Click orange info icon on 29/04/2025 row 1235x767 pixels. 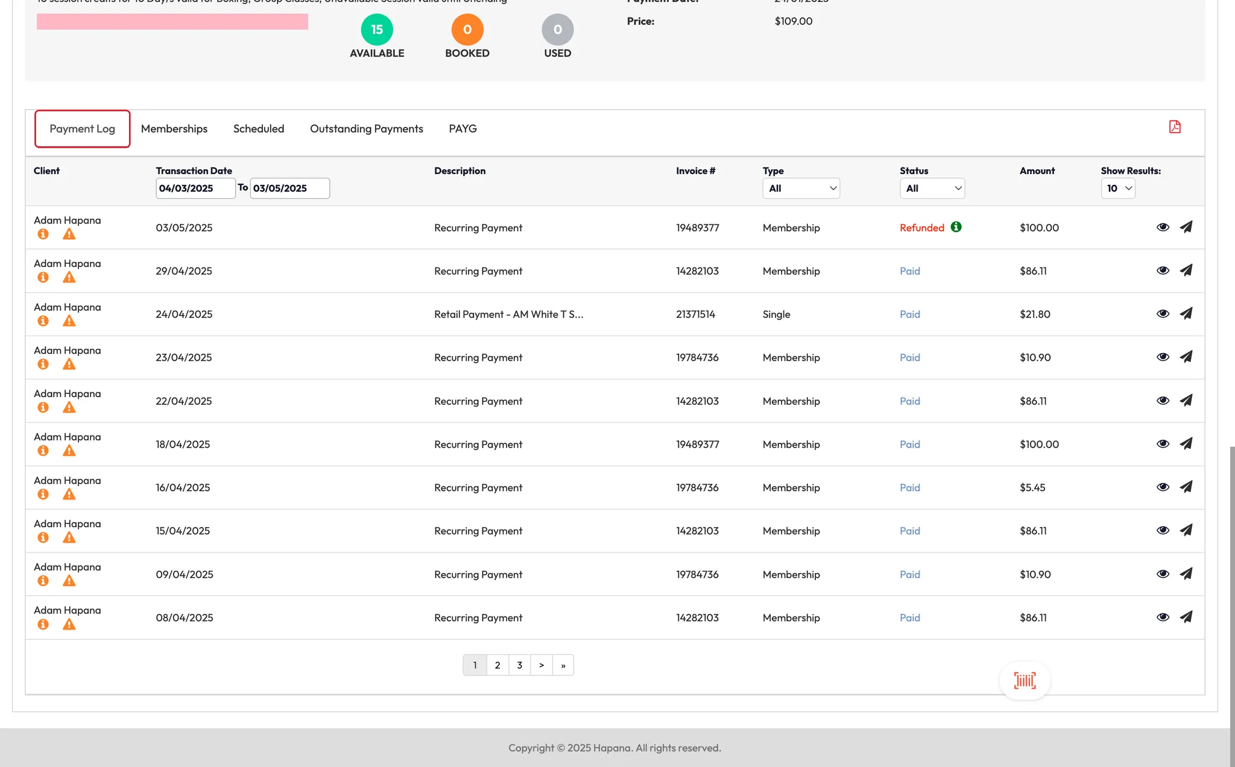point(43,278)
